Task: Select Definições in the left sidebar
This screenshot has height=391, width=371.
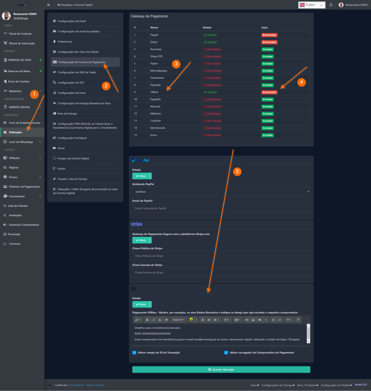Action: pos(15,132)
